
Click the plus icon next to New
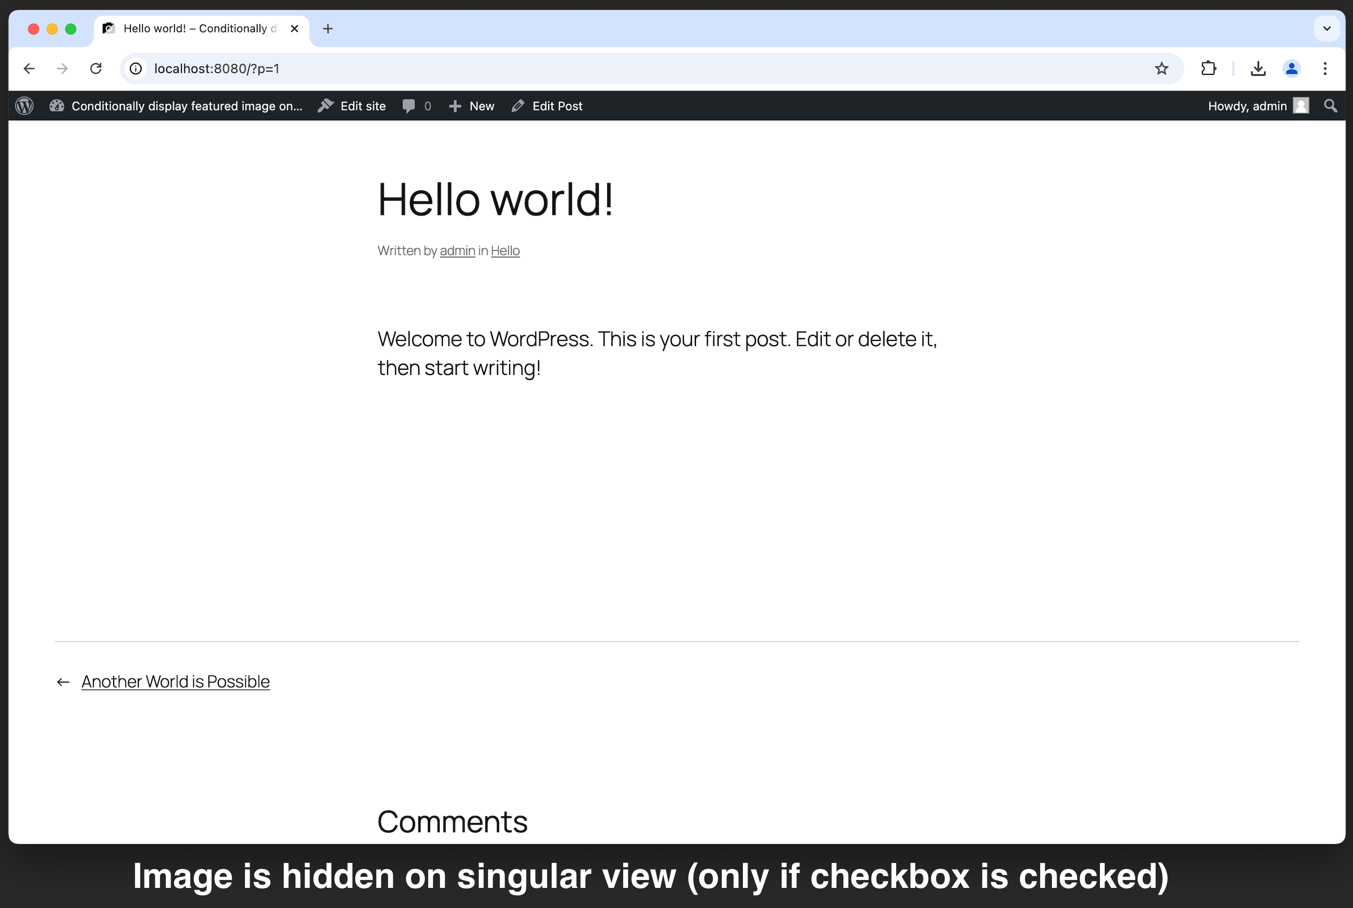point(456,106)
